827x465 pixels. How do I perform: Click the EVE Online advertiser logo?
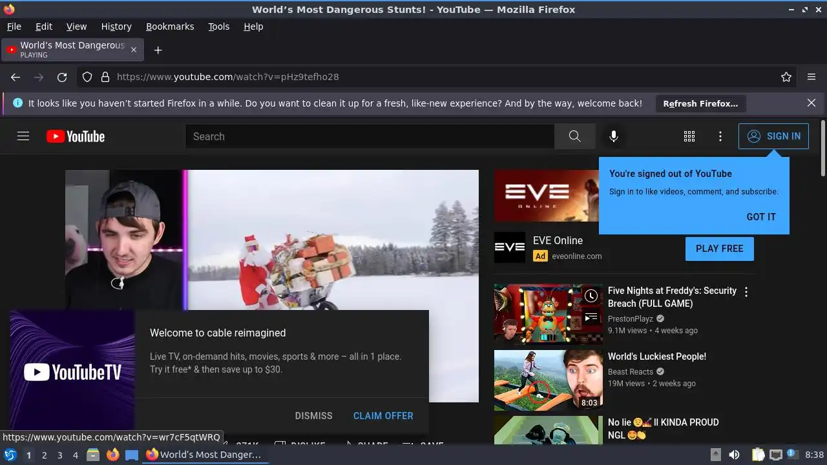pyautogui.click(x=510, y=248)
